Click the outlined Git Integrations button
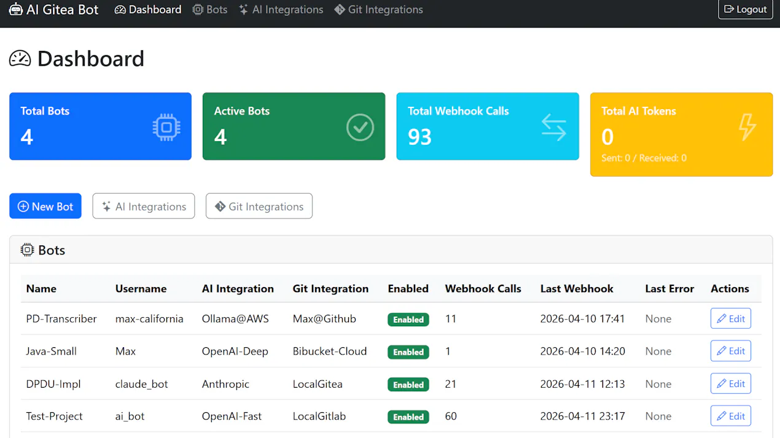 click(x=259, y=206)
